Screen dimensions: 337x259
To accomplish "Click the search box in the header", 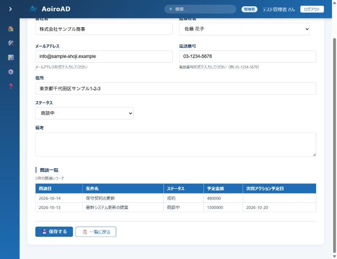I will click(x=201, y=9).
